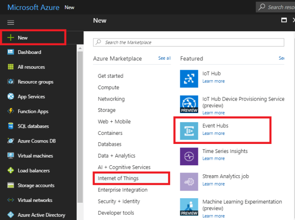Click See all next to Azure Marketplace
Image resolution: width=295 pixels, height=220 pixels.
click(x=164, y=58)
